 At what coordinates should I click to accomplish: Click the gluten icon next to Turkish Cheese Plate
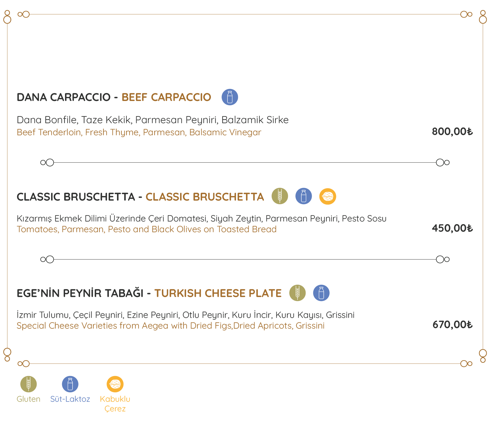[x=297, y=293]
